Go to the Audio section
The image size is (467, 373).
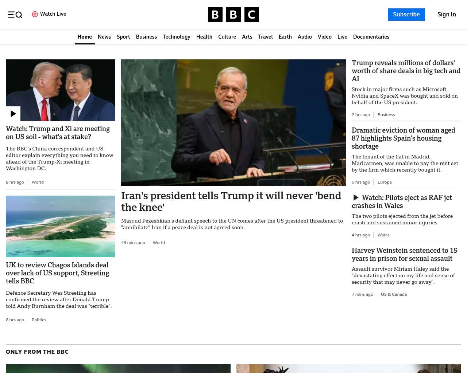pyautogui.click(x=305, y=37)
